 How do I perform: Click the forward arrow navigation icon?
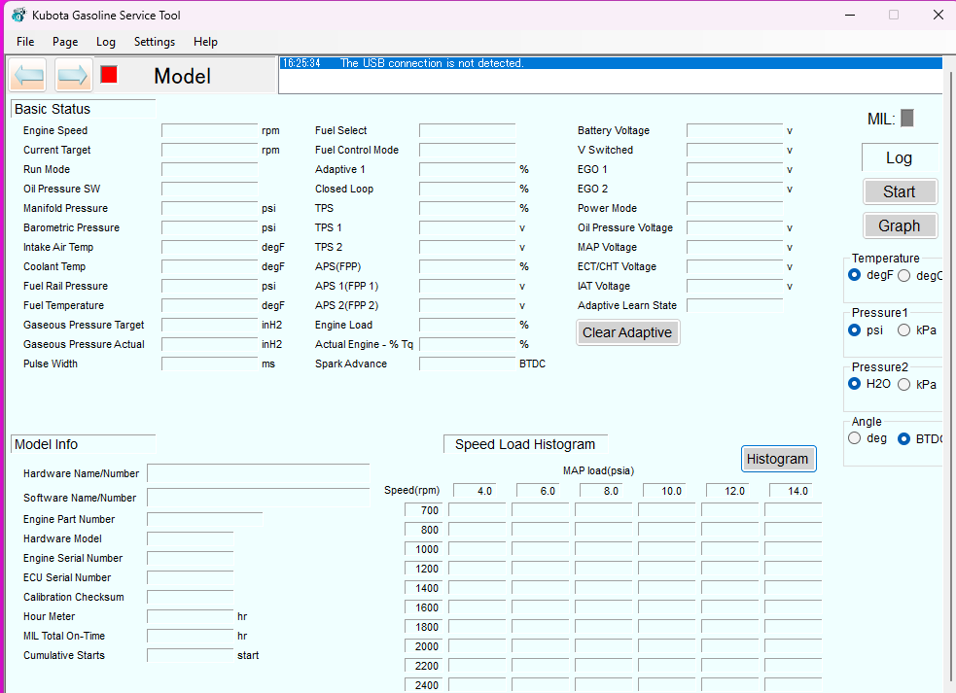point(73,76)
